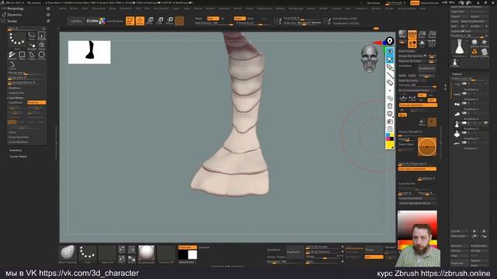Toggle the first subtool row switch
The width and height of the screenshot is (497, 279).
click(464, 84)
